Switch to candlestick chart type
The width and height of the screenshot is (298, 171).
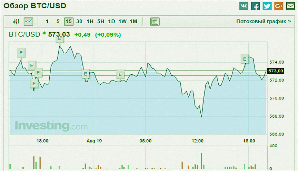click(x=16, y=21)
